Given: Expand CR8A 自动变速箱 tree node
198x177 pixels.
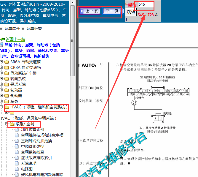Looking at the screenshot, I should [x=1, y=67].
